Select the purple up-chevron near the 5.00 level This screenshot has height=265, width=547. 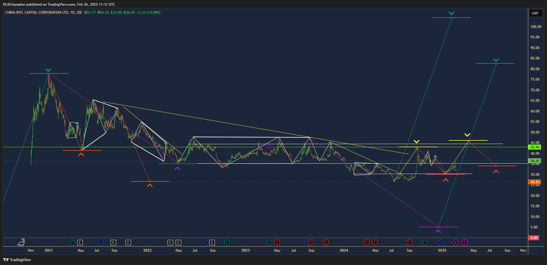(438, 231)
